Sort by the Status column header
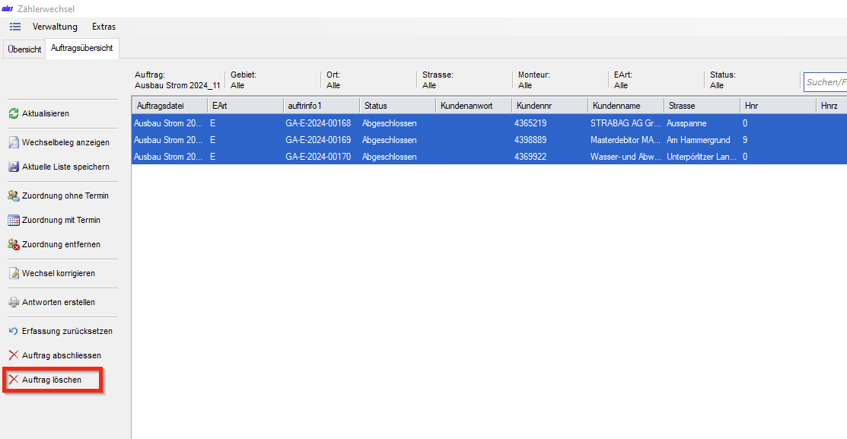The width and height of the screenshot is (847, 439). [396, 106]
